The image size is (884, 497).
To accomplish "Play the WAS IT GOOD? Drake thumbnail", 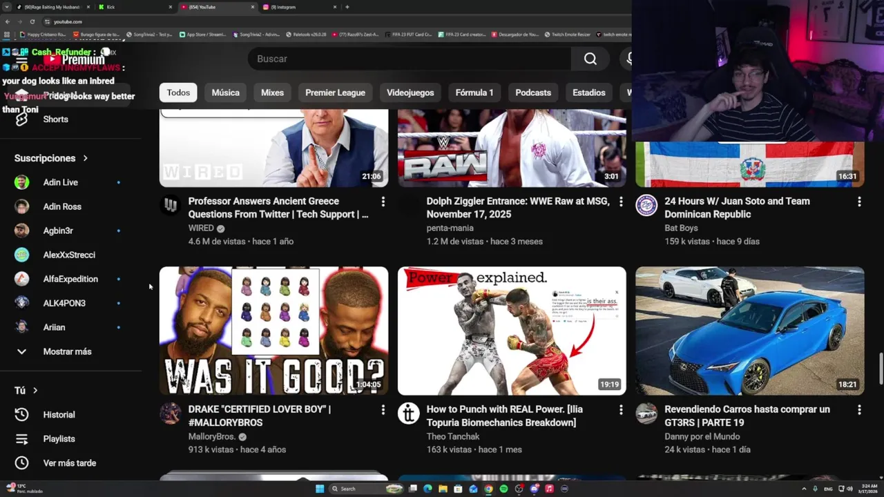I will [x=273, y=331].
